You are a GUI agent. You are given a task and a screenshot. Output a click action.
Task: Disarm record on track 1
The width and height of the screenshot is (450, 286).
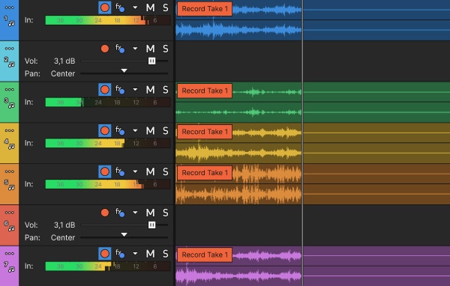pyautogui.click(x=105, y=7)
